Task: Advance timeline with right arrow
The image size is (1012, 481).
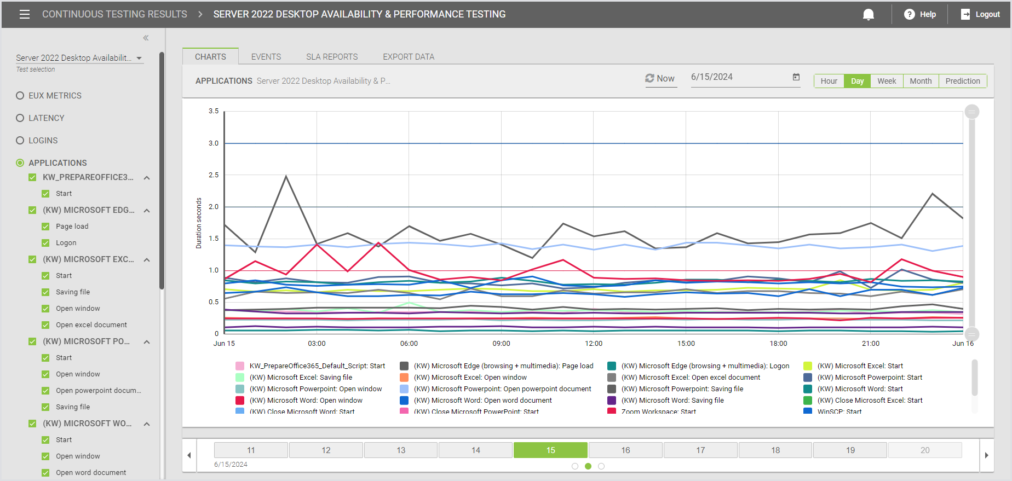Action: pos(987,455)
